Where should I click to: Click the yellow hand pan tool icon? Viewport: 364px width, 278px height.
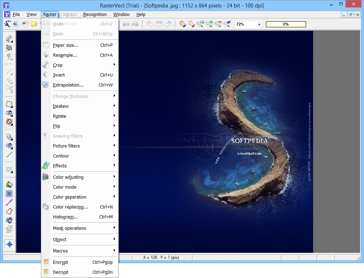click(x=182, y=24)
